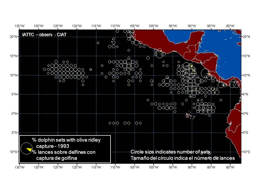Image resolution: width=260 pixels, height=195 pixels.
Task: Select the '% dolphin sets with olive ridley' legend line
Action: pyautogui.click(x=66, y=140)
